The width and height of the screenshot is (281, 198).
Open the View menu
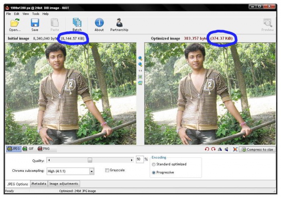click(x=26, y=14)
